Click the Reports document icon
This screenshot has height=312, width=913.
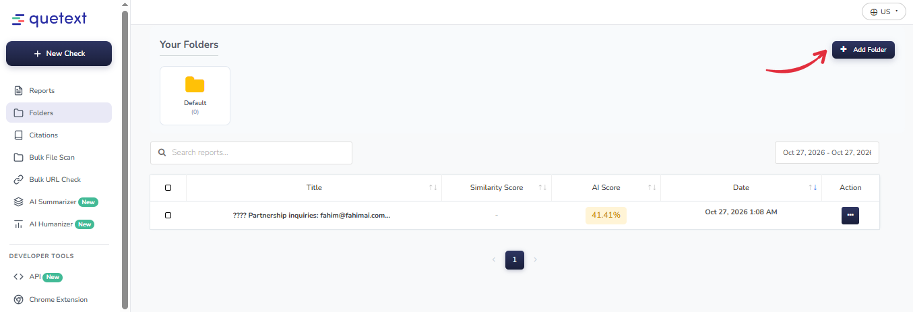click(x=19, y=90)
